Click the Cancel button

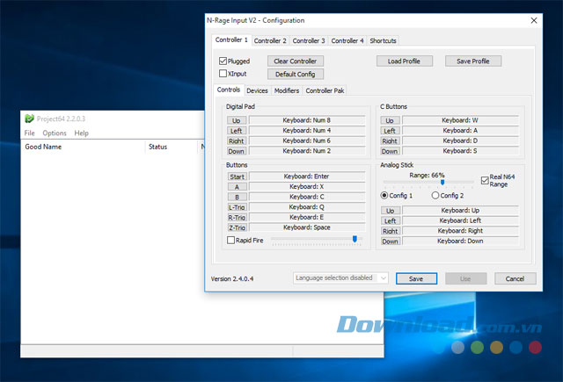click(515, 278)
